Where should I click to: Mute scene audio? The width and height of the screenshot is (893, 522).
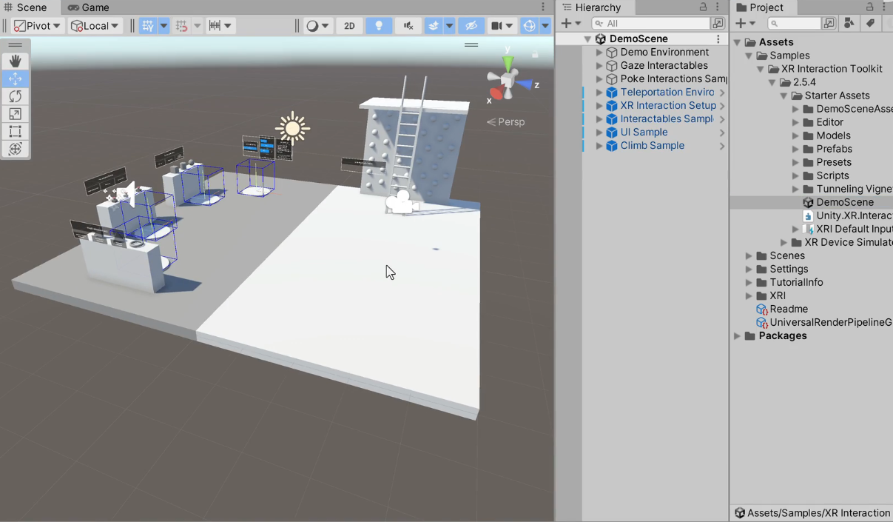click(x=408, y=25)
